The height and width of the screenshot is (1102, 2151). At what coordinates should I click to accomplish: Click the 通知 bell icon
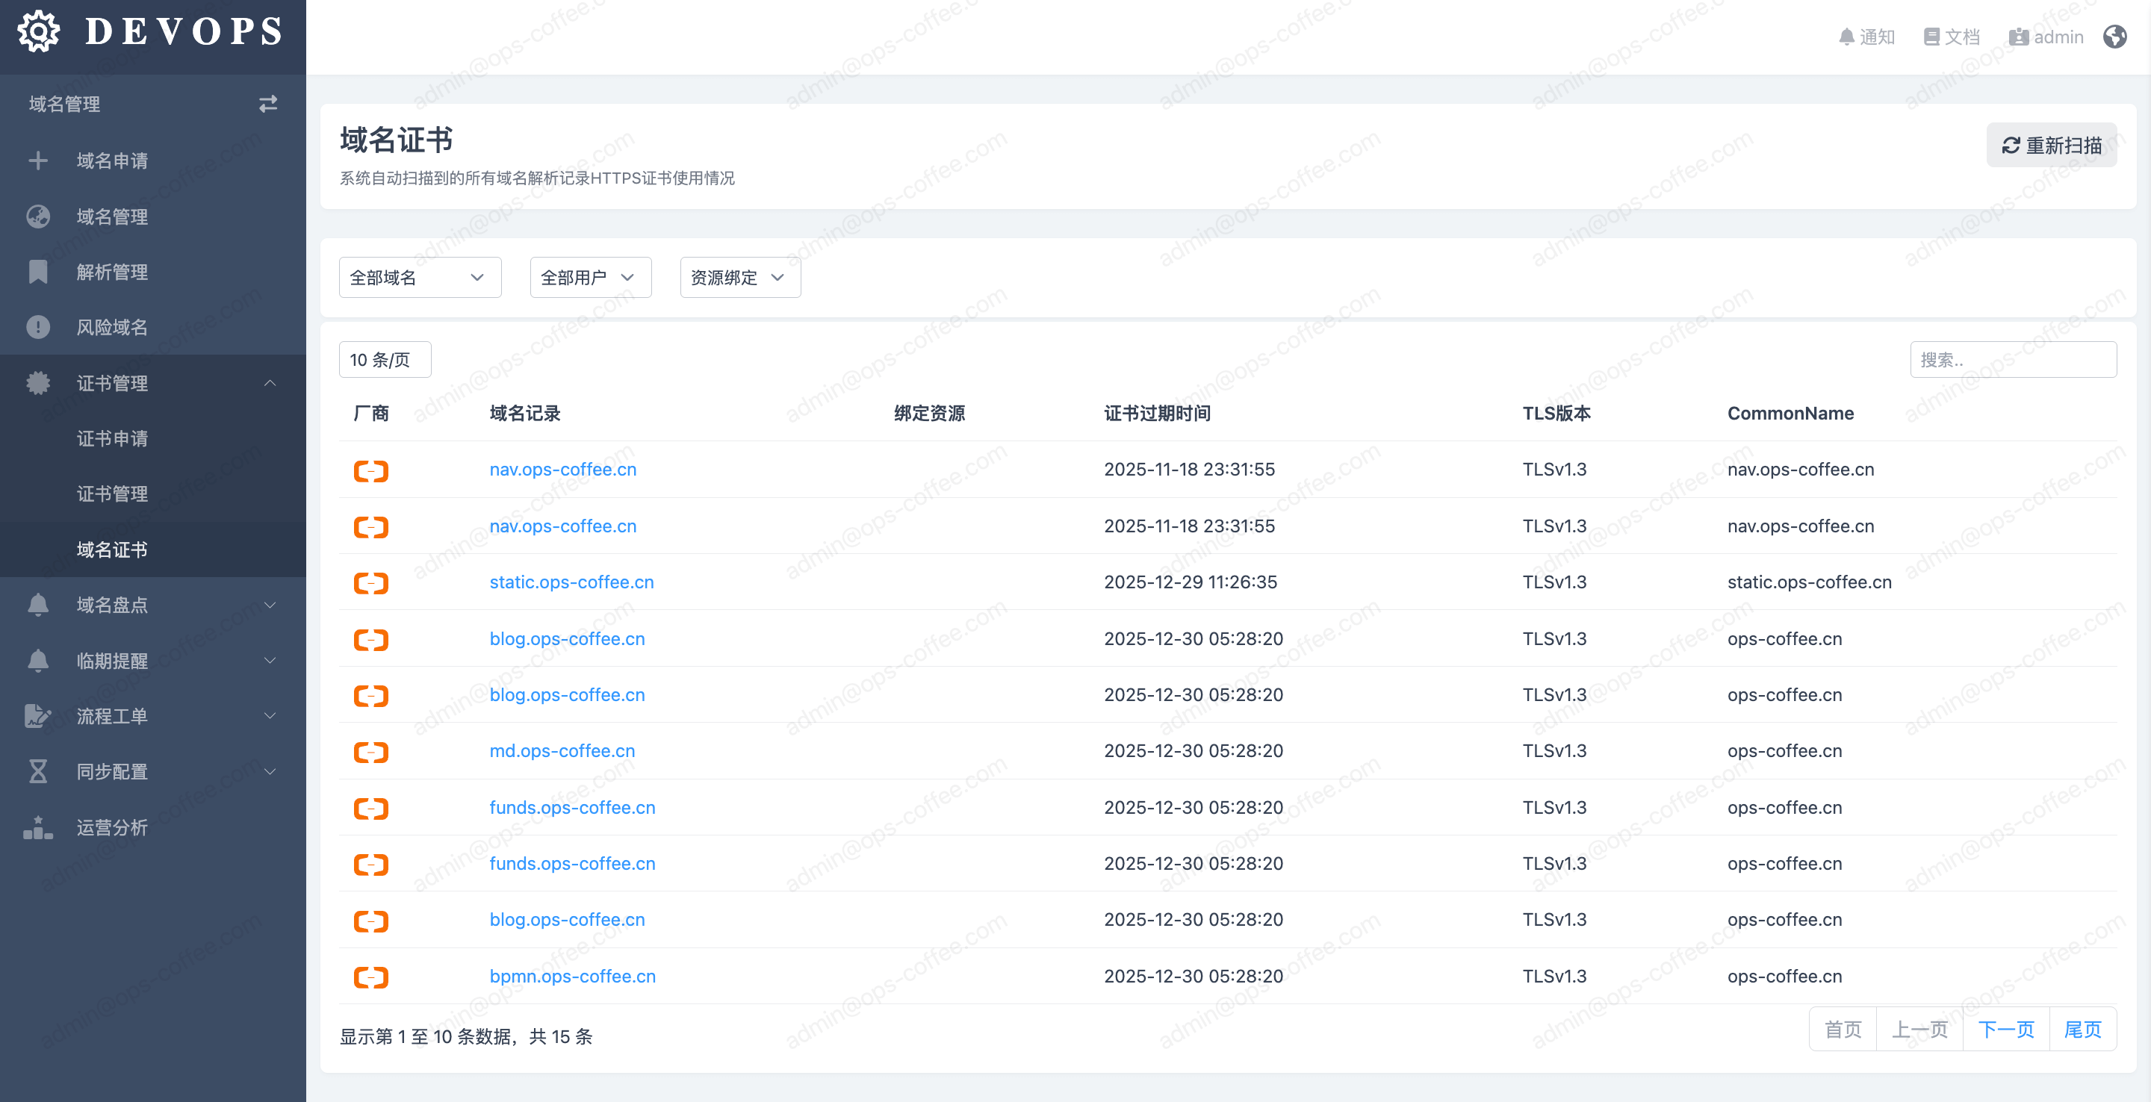pyautogui.click(x=1846, y=37)
